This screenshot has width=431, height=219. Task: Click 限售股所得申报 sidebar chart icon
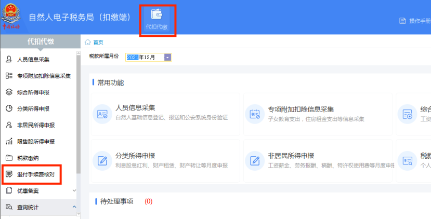tap(9, 142)
